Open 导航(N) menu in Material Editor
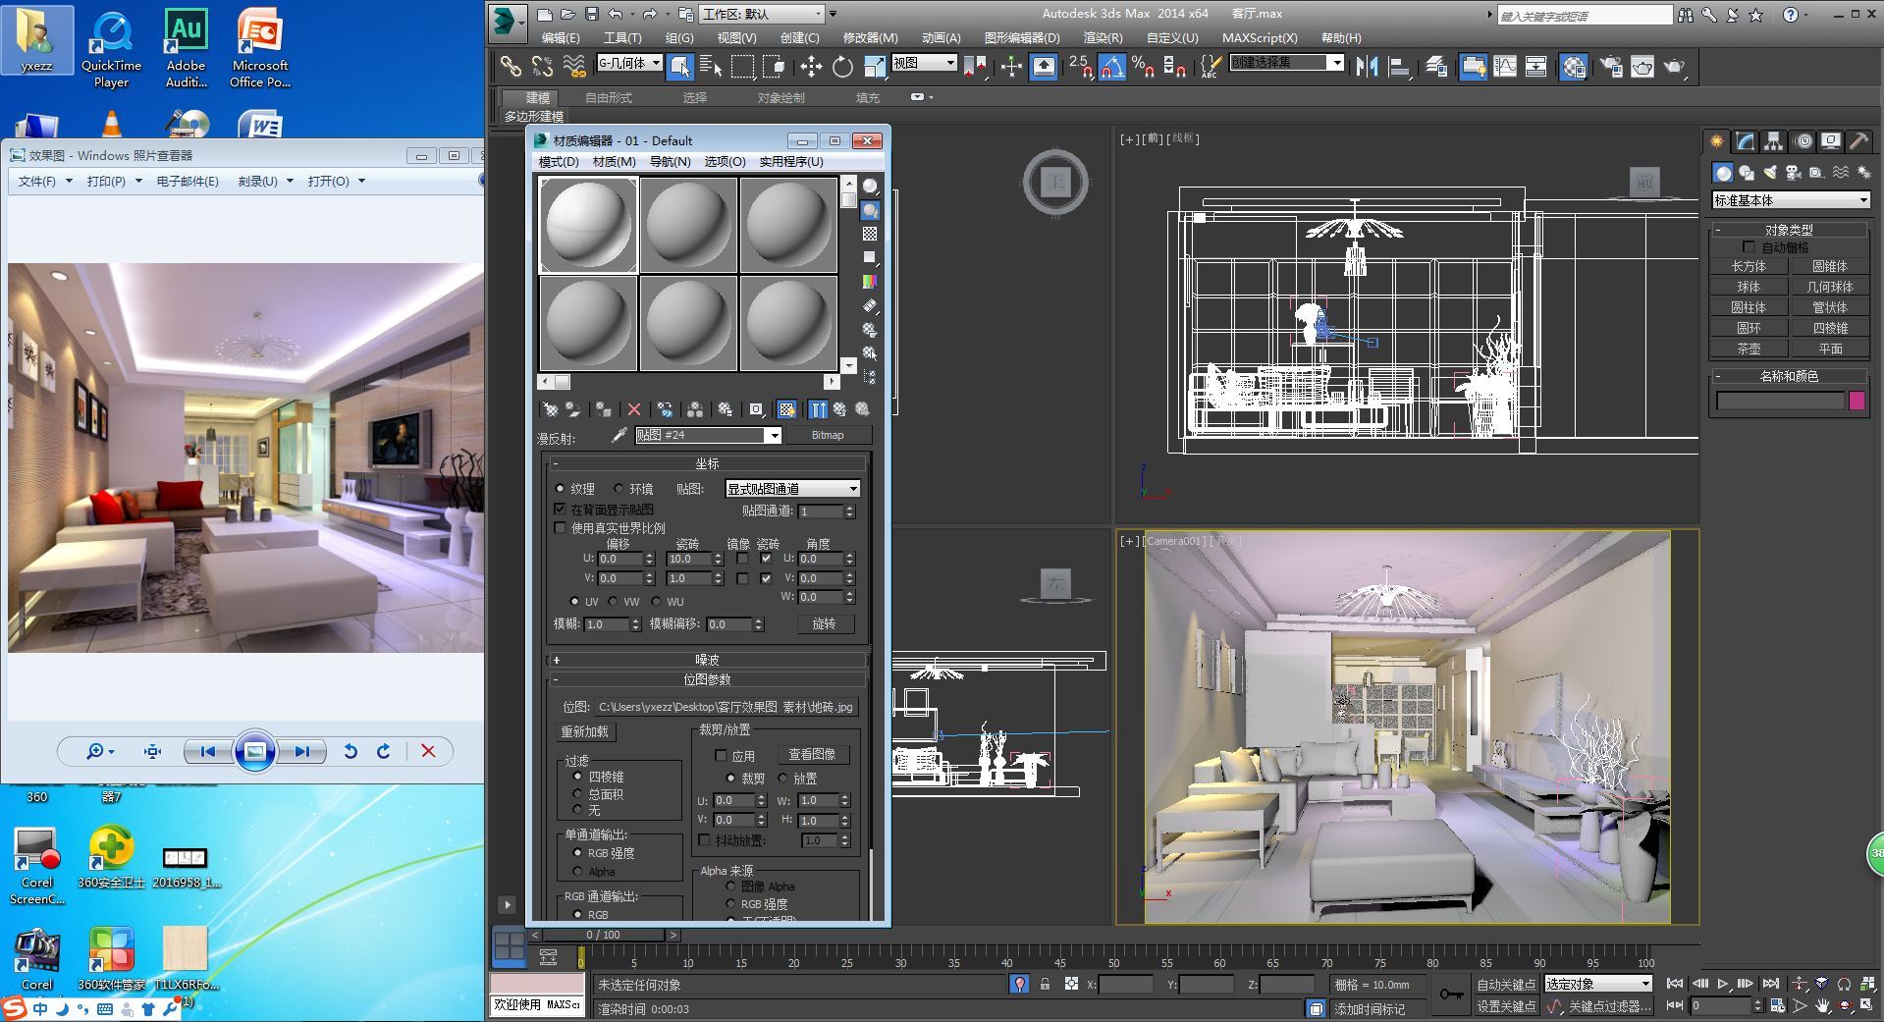This screenshot has height=1022, width=1884. [670, 162]
